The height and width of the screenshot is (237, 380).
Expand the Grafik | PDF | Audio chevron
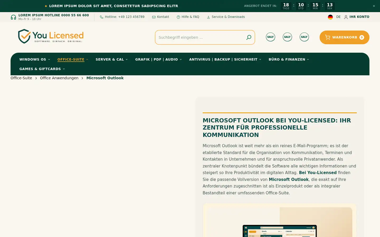(181, 60)
